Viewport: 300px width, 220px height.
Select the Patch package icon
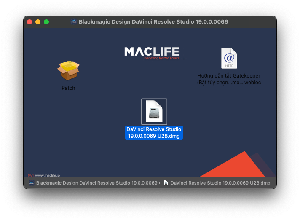[68, 71]
